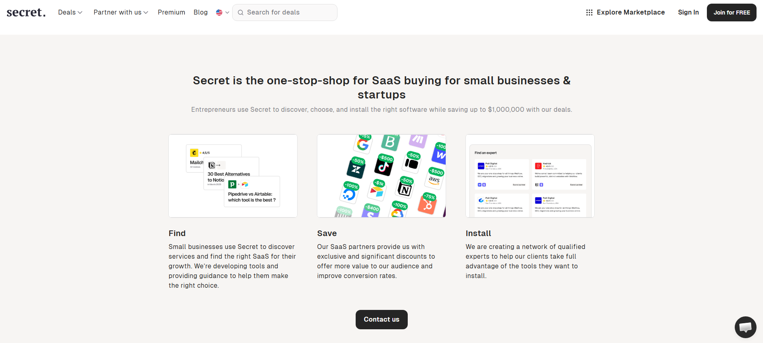Image resolution: width=763 pixels, height=343 pixels.
Task: Click the Zendesk deal icon
Action: [x=356, y=169]
